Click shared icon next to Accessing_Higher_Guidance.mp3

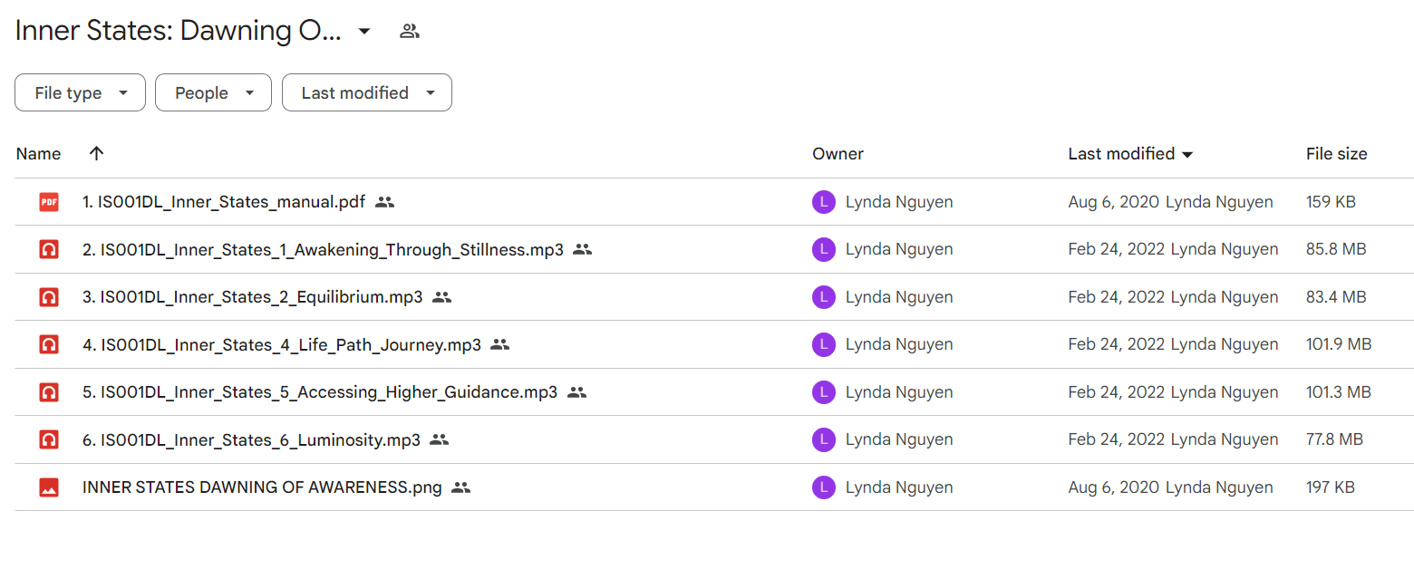577,392
